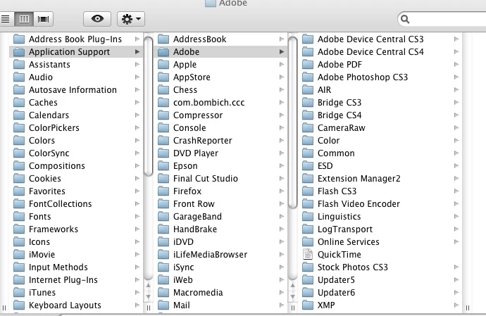Click the QuickTime document file icon
486x316 pixels.
308,254
